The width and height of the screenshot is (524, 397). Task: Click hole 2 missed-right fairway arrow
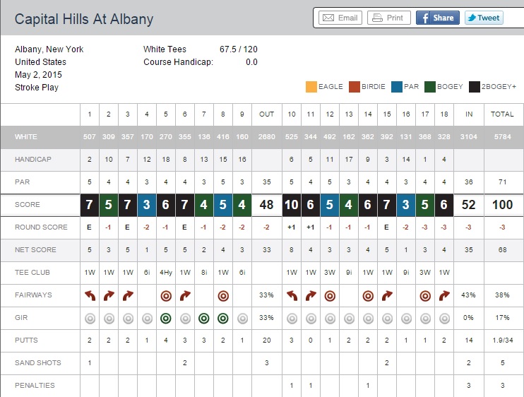109,295
